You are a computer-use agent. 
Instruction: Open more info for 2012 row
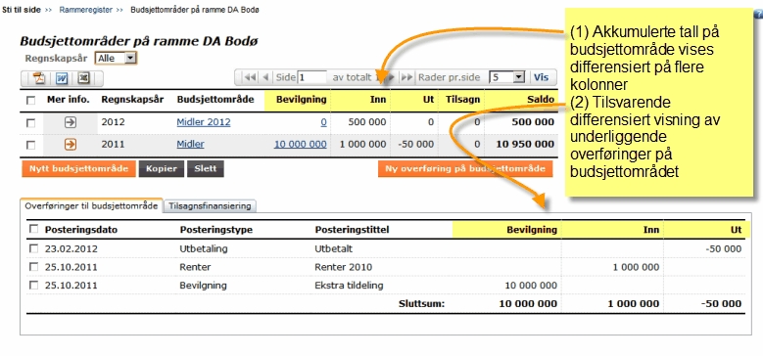(x=71, y=122)
